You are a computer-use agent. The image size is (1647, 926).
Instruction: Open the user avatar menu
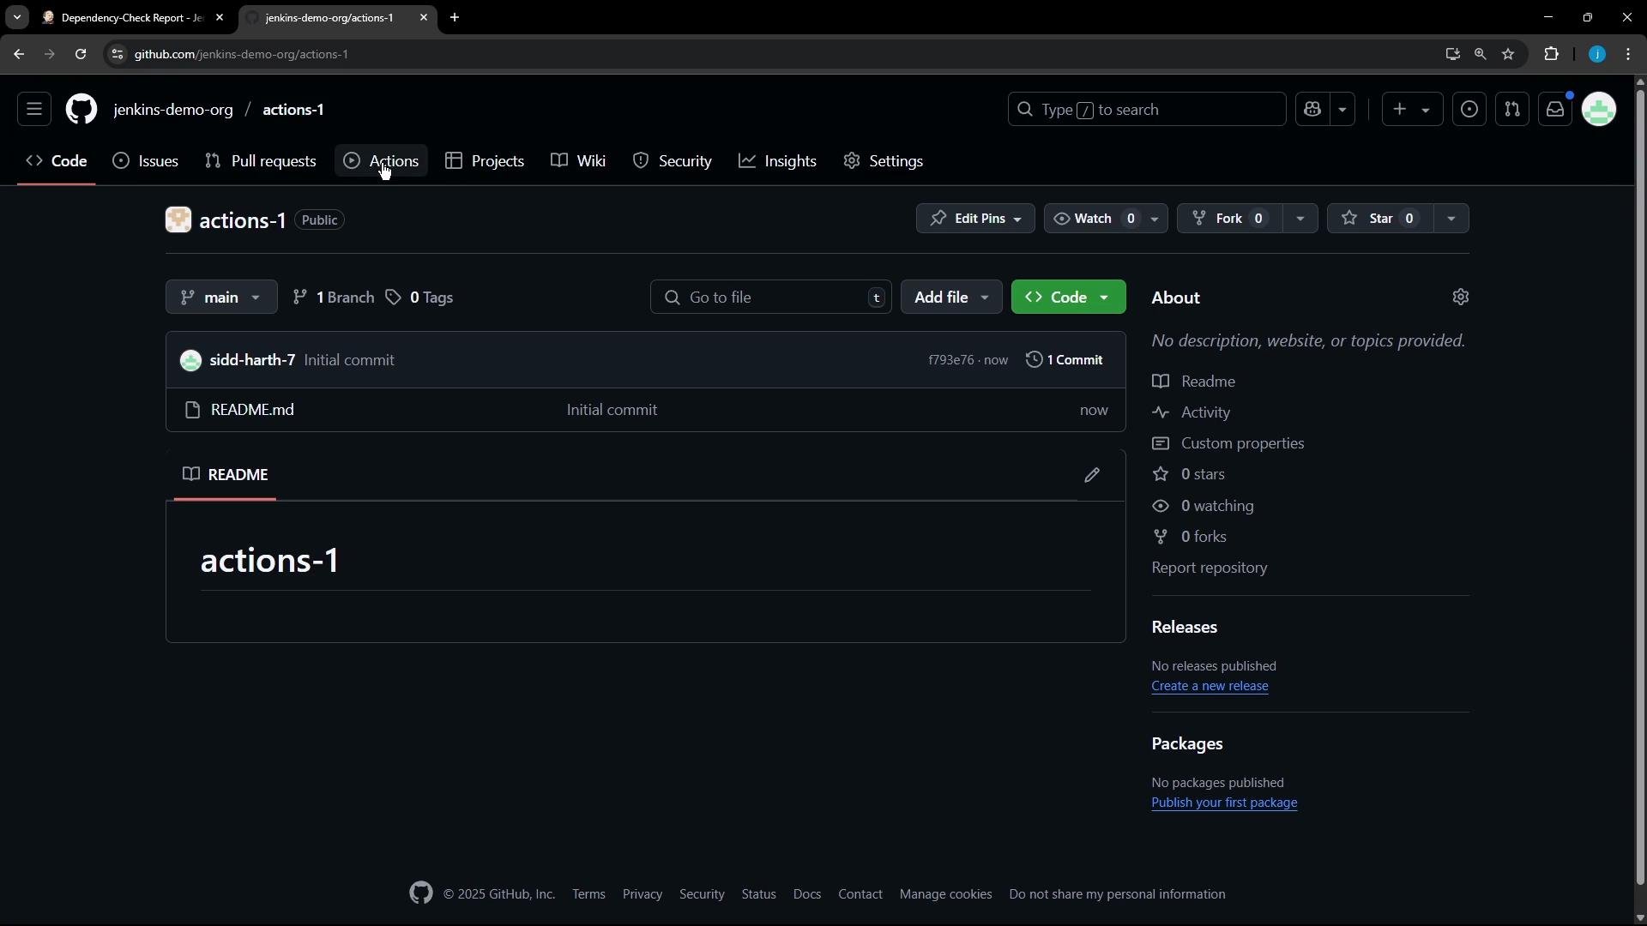[x=1599, y=110]
